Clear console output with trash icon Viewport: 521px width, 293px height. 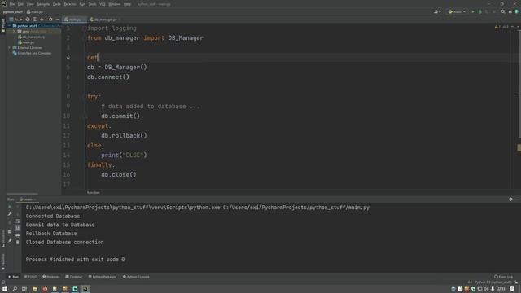(18, 243)
